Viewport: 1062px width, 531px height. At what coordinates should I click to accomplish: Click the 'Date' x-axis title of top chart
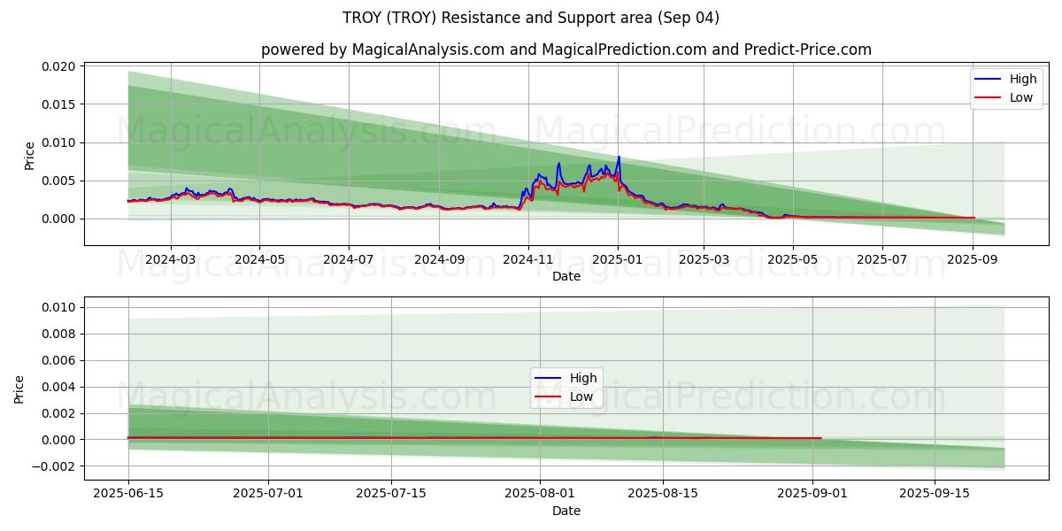pyautogui.click(x=566, y=277)
